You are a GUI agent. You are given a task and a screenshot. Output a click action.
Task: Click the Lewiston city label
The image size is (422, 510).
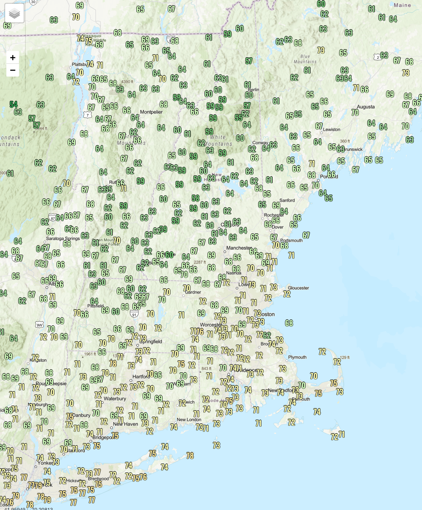click(x=332, y=129)
